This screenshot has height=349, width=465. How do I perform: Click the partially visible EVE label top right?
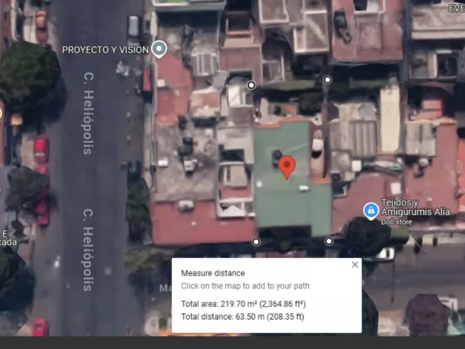point(456,8)
